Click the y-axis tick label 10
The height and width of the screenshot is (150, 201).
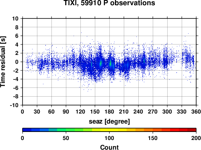[15, 18]
